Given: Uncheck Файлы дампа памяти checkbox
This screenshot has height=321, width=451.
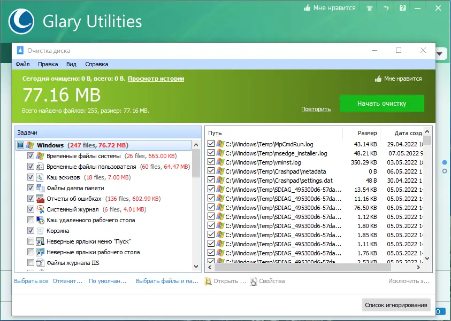Looking at the screenshot, I should click(30, 188).
